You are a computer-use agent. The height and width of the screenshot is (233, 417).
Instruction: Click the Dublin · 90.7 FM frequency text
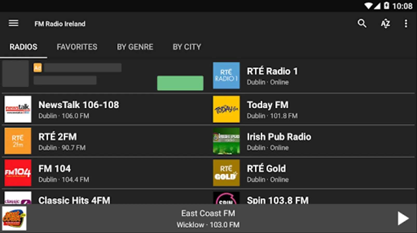pos(62,148)
